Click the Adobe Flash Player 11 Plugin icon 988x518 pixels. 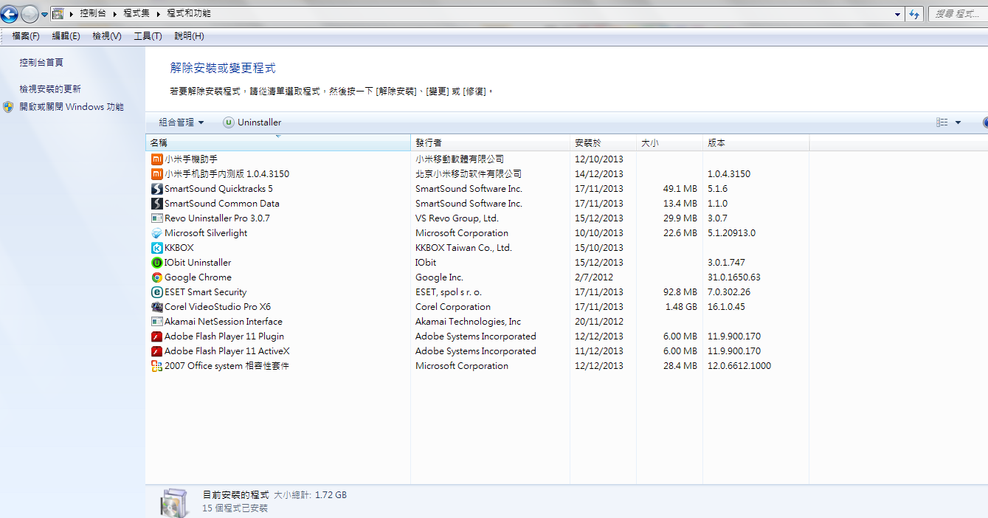pos(156,336)
